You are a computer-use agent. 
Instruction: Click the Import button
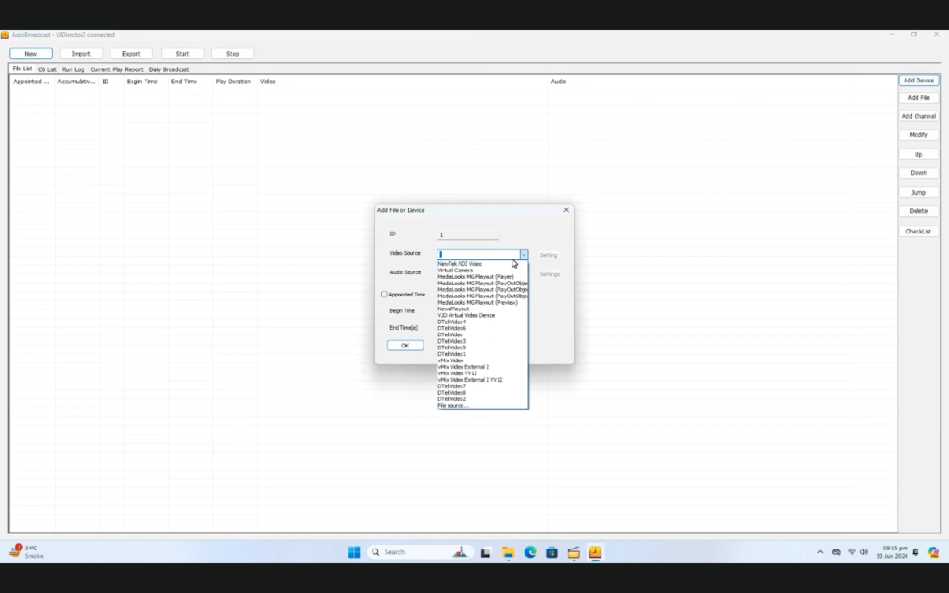click(x=82, y=54)
